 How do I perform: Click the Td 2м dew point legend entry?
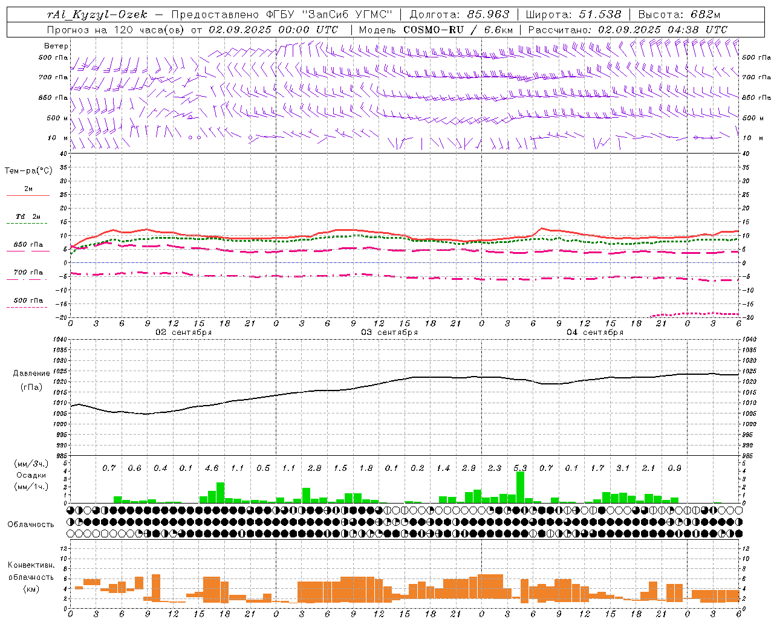pyautogui.click(x=28, y=216)
